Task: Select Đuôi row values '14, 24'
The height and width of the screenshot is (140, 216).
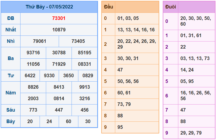Action: coord(187,70)
